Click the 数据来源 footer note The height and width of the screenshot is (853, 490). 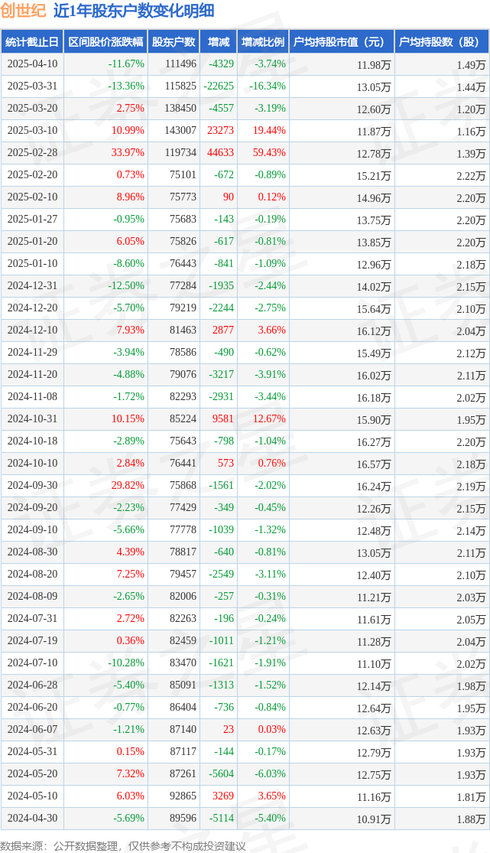pos(123,846)
